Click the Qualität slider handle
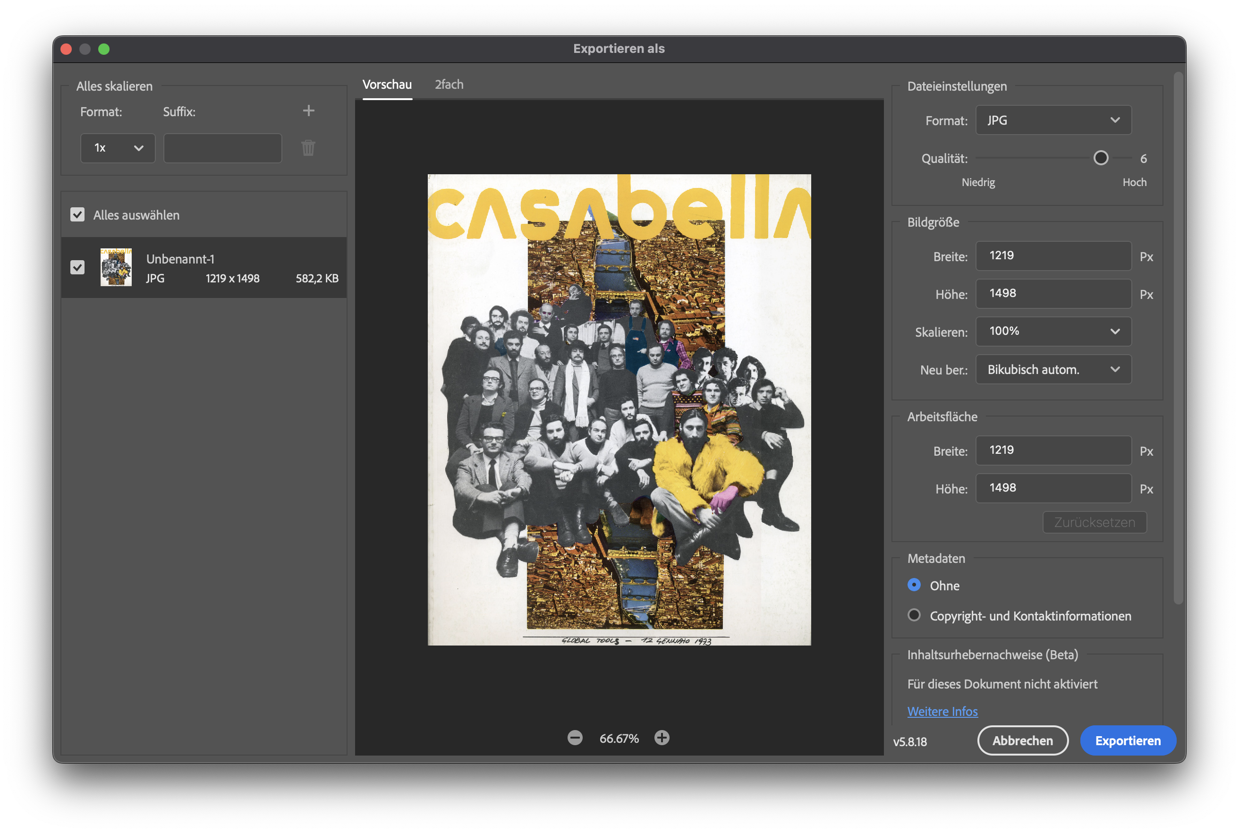 [x=1101, y=158]
